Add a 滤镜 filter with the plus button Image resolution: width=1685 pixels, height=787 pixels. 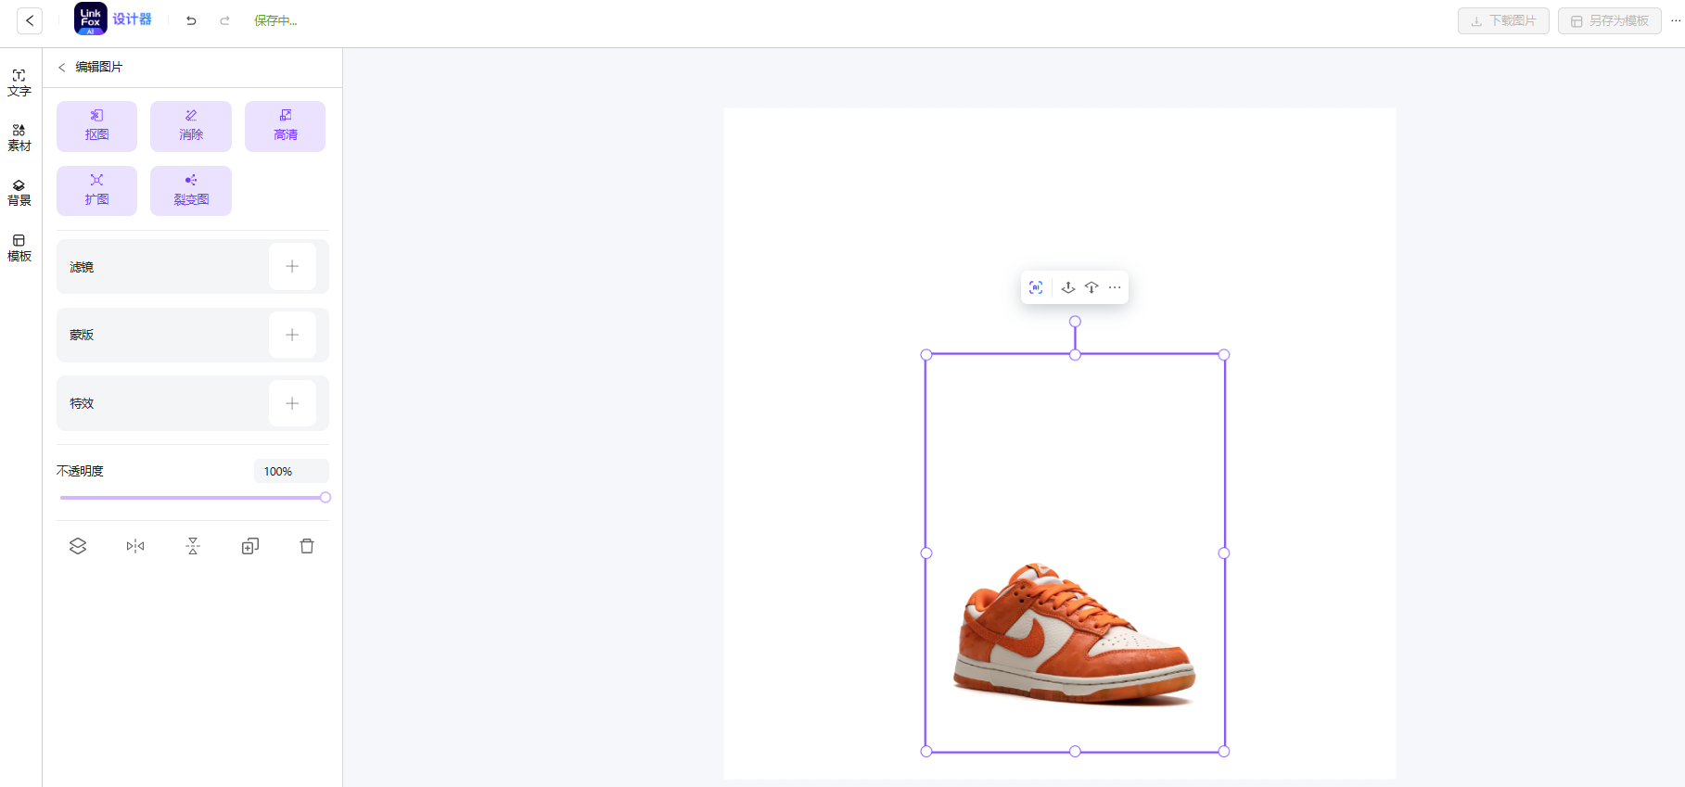click(292, 267)
